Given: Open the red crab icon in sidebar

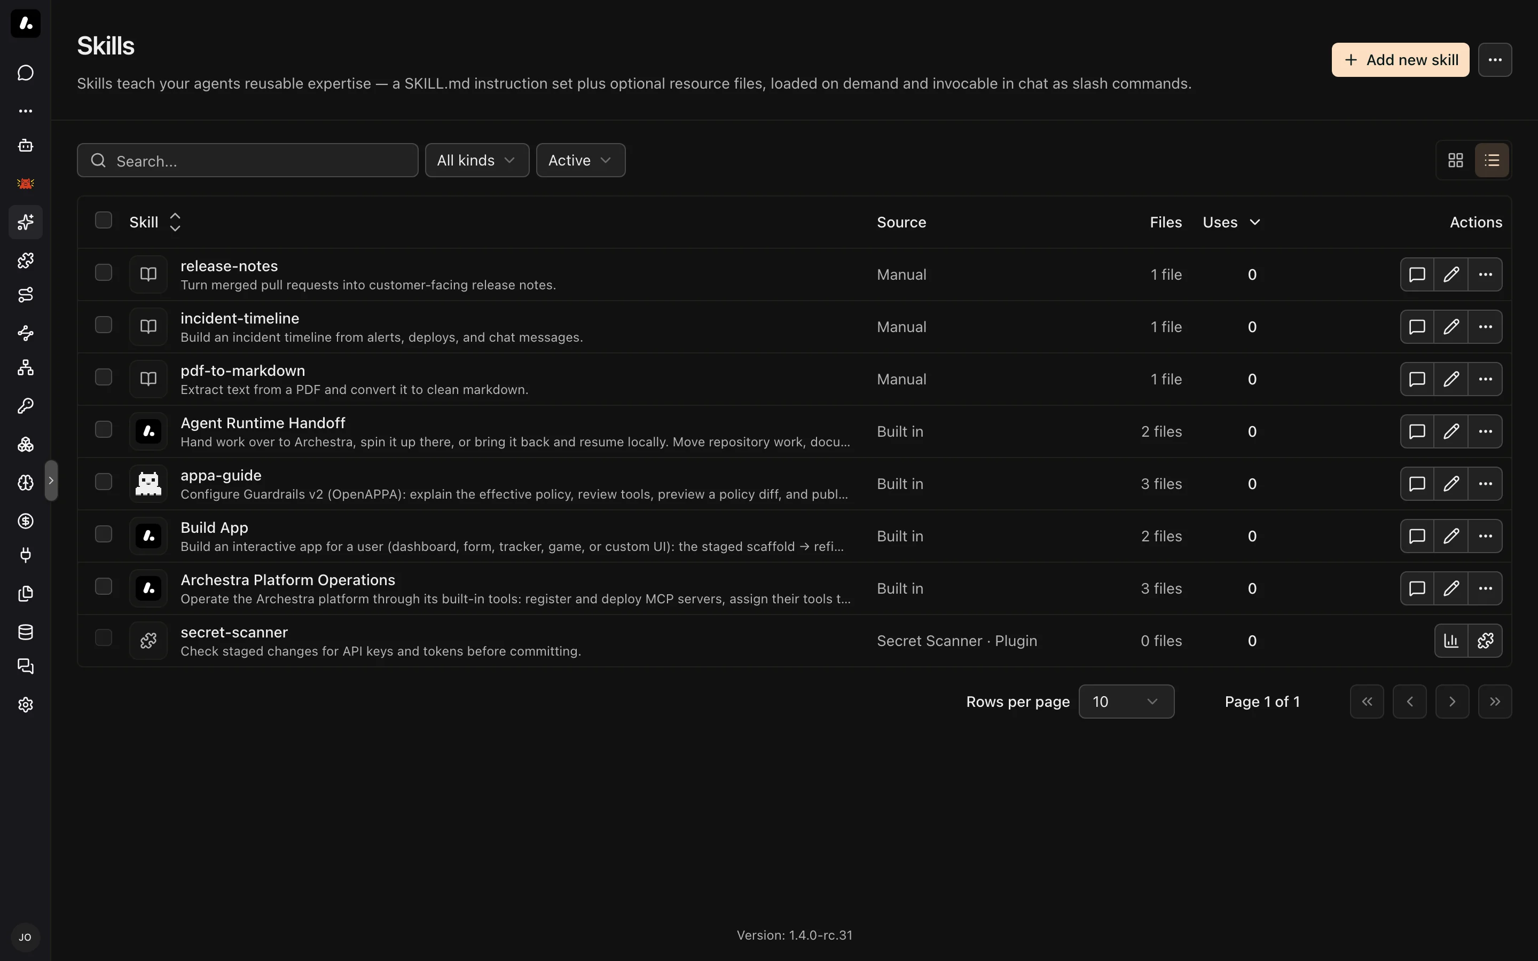Looking at the screenshot, I should coord(26,184).
